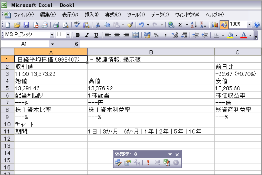The width and height of the screenshot is (262, 175).
Task: Click Edit Query in 外部データ toolbar
Action: (x=118, y=162)
